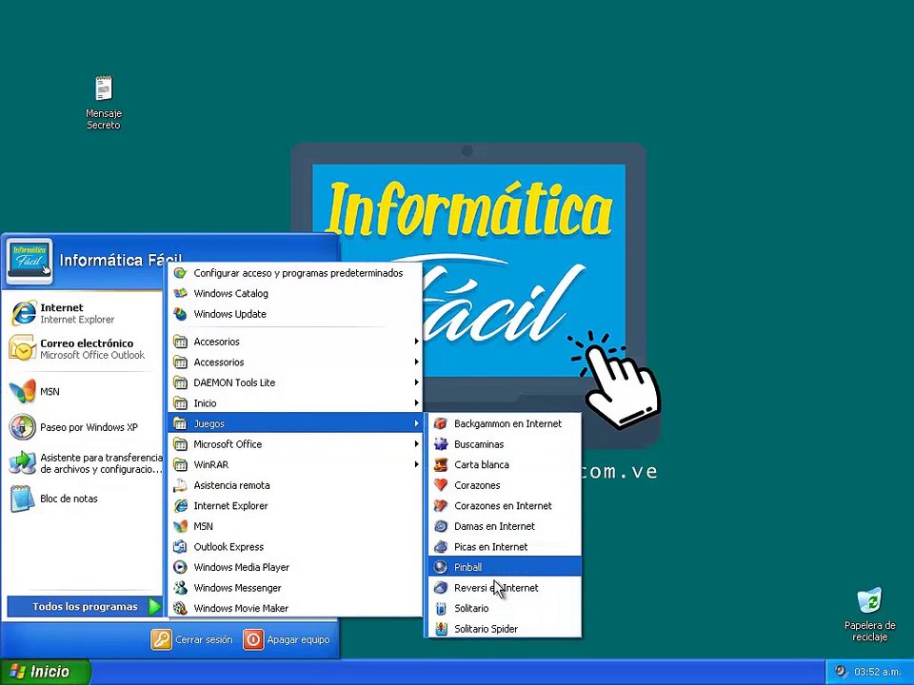Click the Windows Movie Maker text label
Viewport: 914px width, 685px height.
(241, 608)
